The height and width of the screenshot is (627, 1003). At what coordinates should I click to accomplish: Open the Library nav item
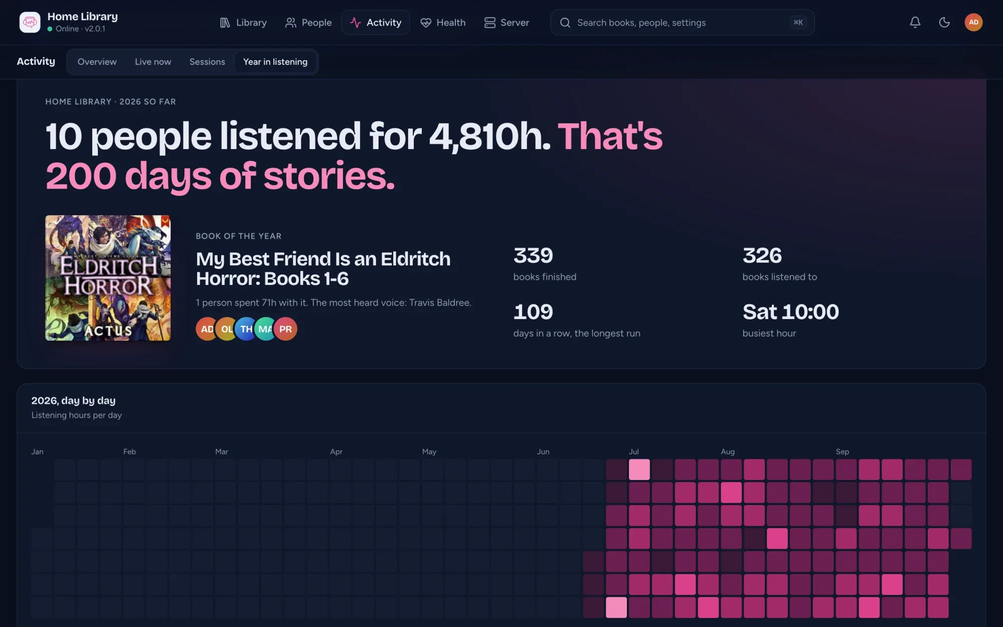(x=243, y=23)
